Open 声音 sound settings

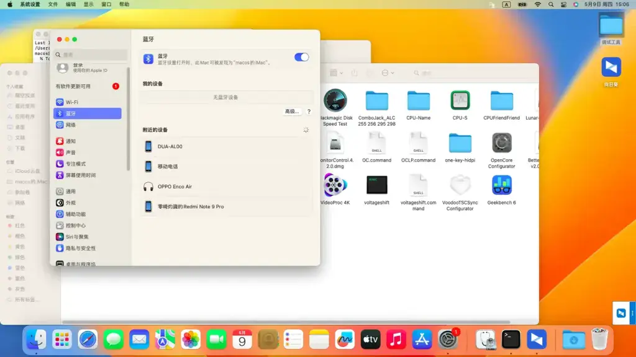[88, 152]
